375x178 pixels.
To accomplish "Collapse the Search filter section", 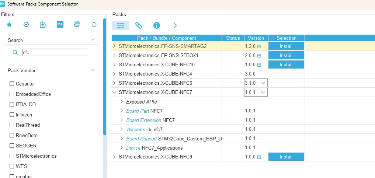I will pyautogui.click(x=93, y=40).
